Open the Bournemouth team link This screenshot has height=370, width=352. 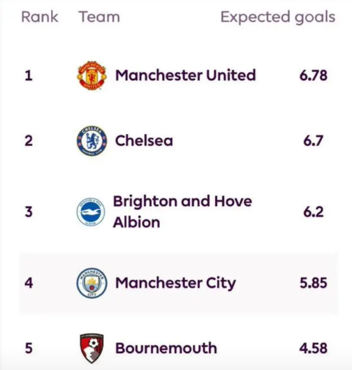166,348
